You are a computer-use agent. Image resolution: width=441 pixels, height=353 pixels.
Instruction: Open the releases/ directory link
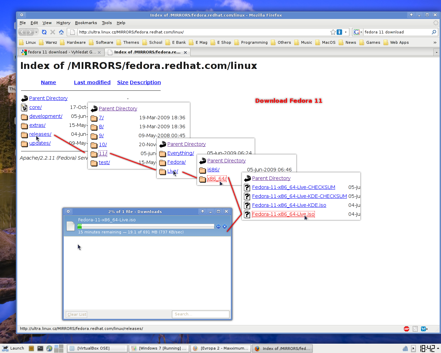coord(40,134)
